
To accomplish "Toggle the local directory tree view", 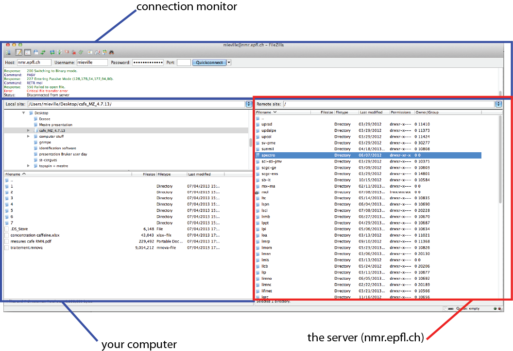I will click(28, 52).
